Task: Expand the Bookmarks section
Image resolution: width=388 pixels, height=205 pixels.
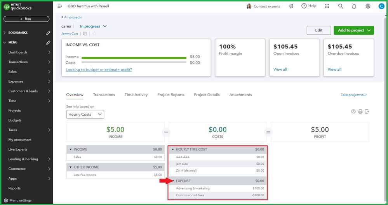Action: 4,33
